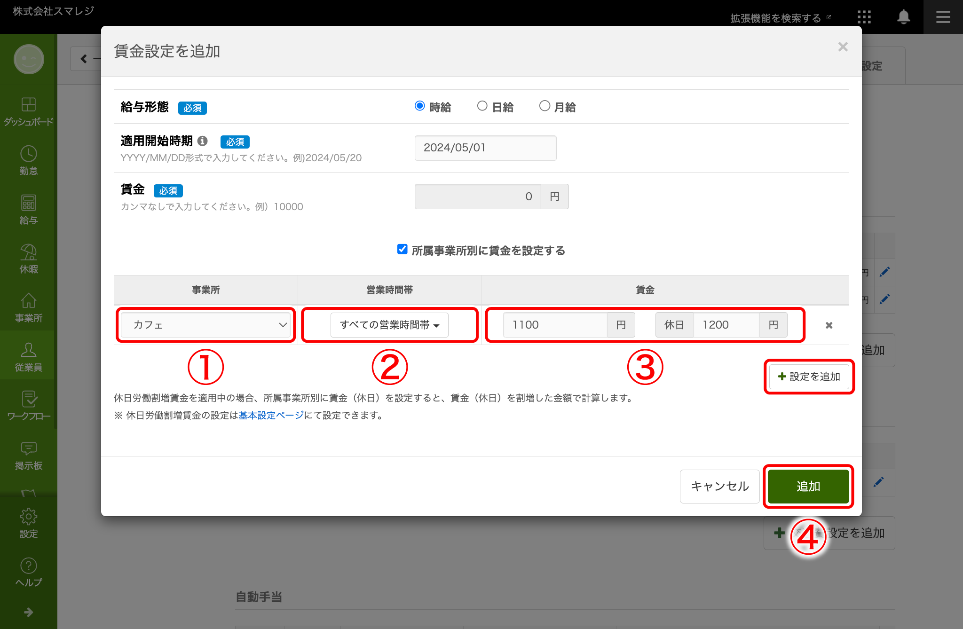963x629 pixels.
Task: Select 日給 radio button
Action: pyautogui.click(x=482, y=106)
